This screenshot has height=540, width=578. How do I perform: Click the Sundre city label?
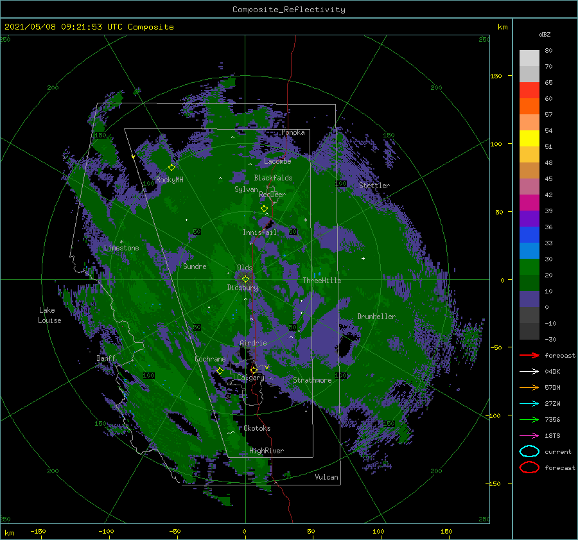195,266
